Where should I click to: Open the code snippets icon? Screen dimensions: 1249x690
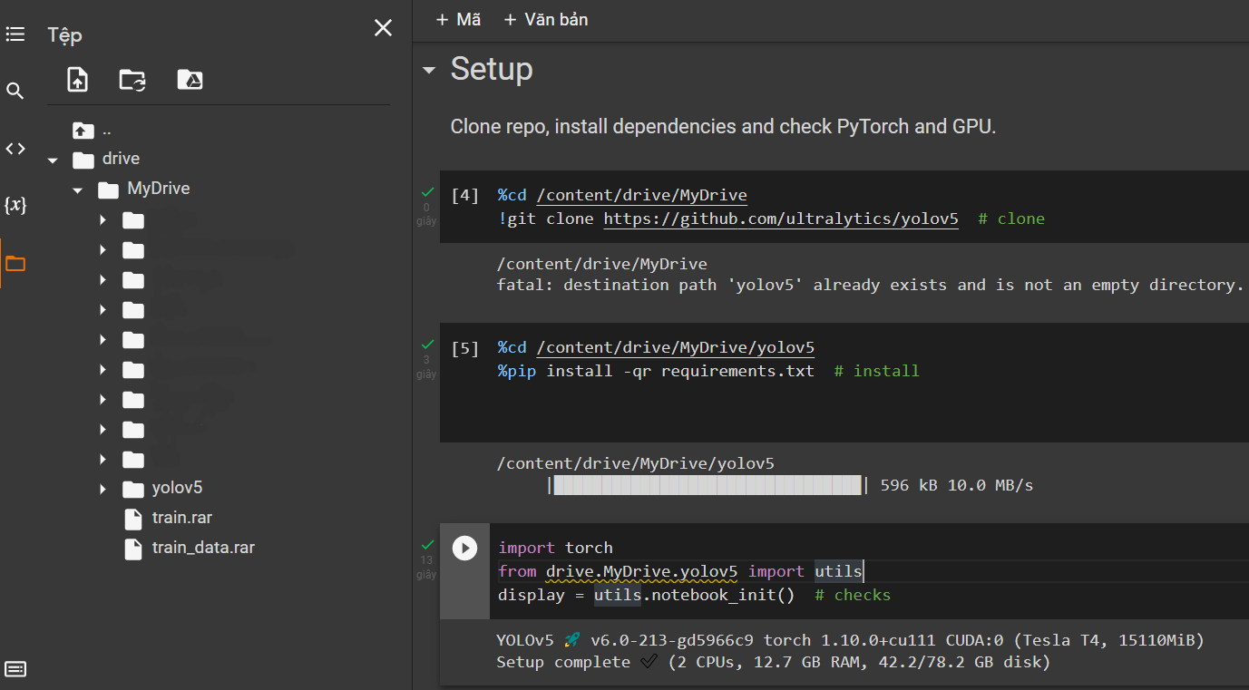[15, 149]
